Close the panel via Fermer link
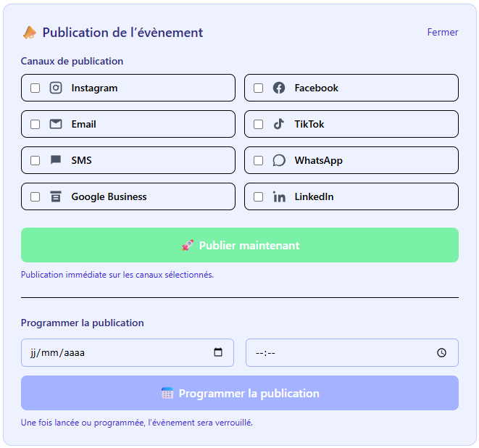The image size is (479, 448). point(442,32)
